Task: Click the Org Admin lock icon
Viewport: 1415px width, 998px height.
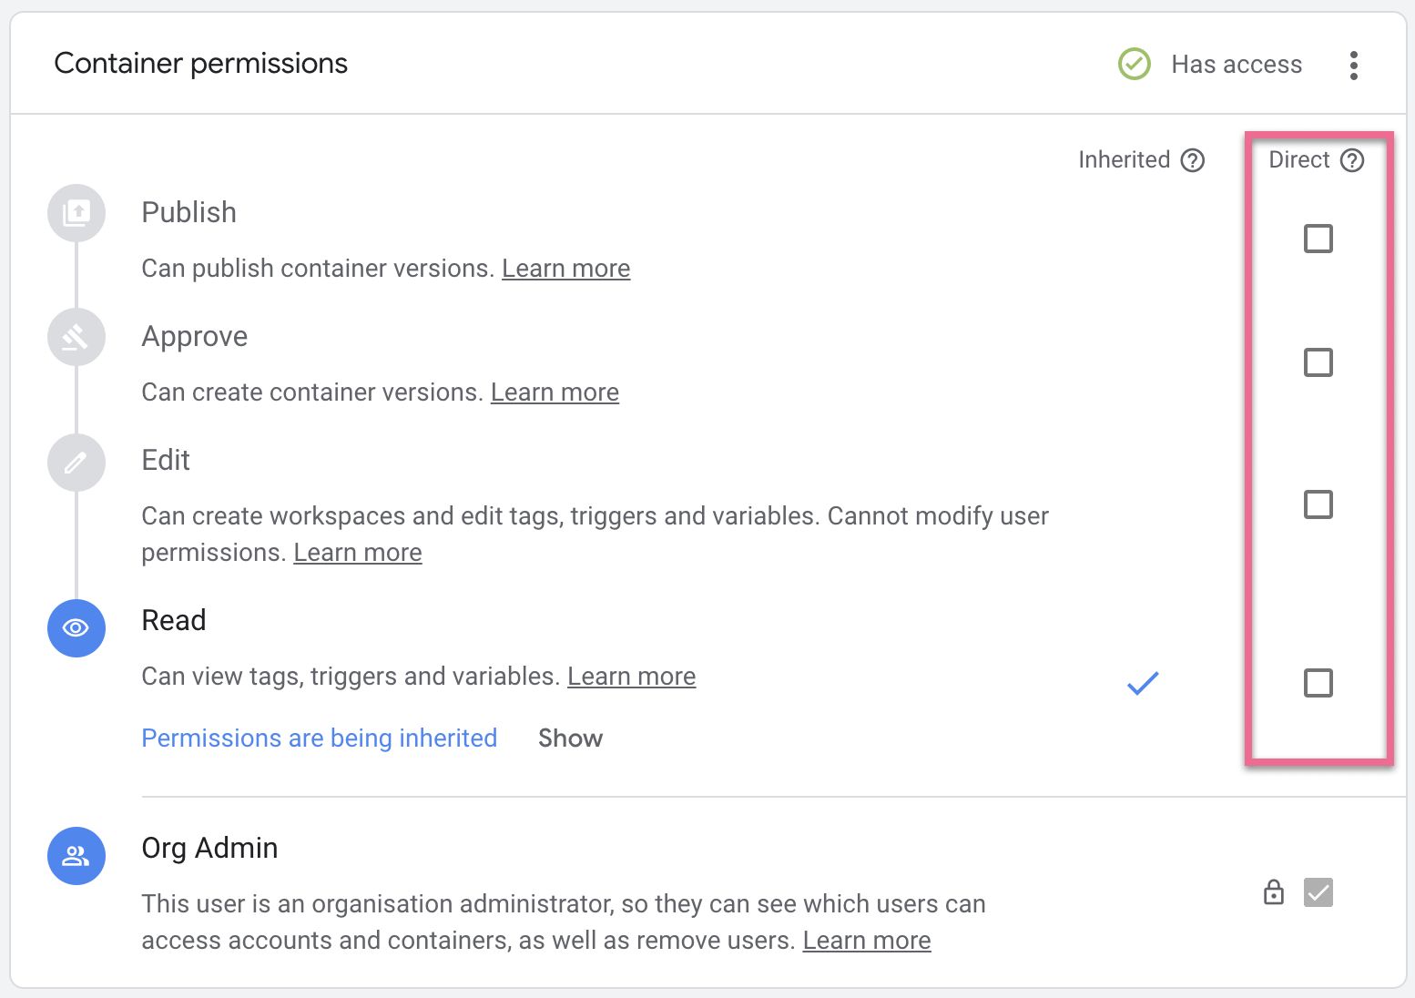Action: (x=1274, y=892)
